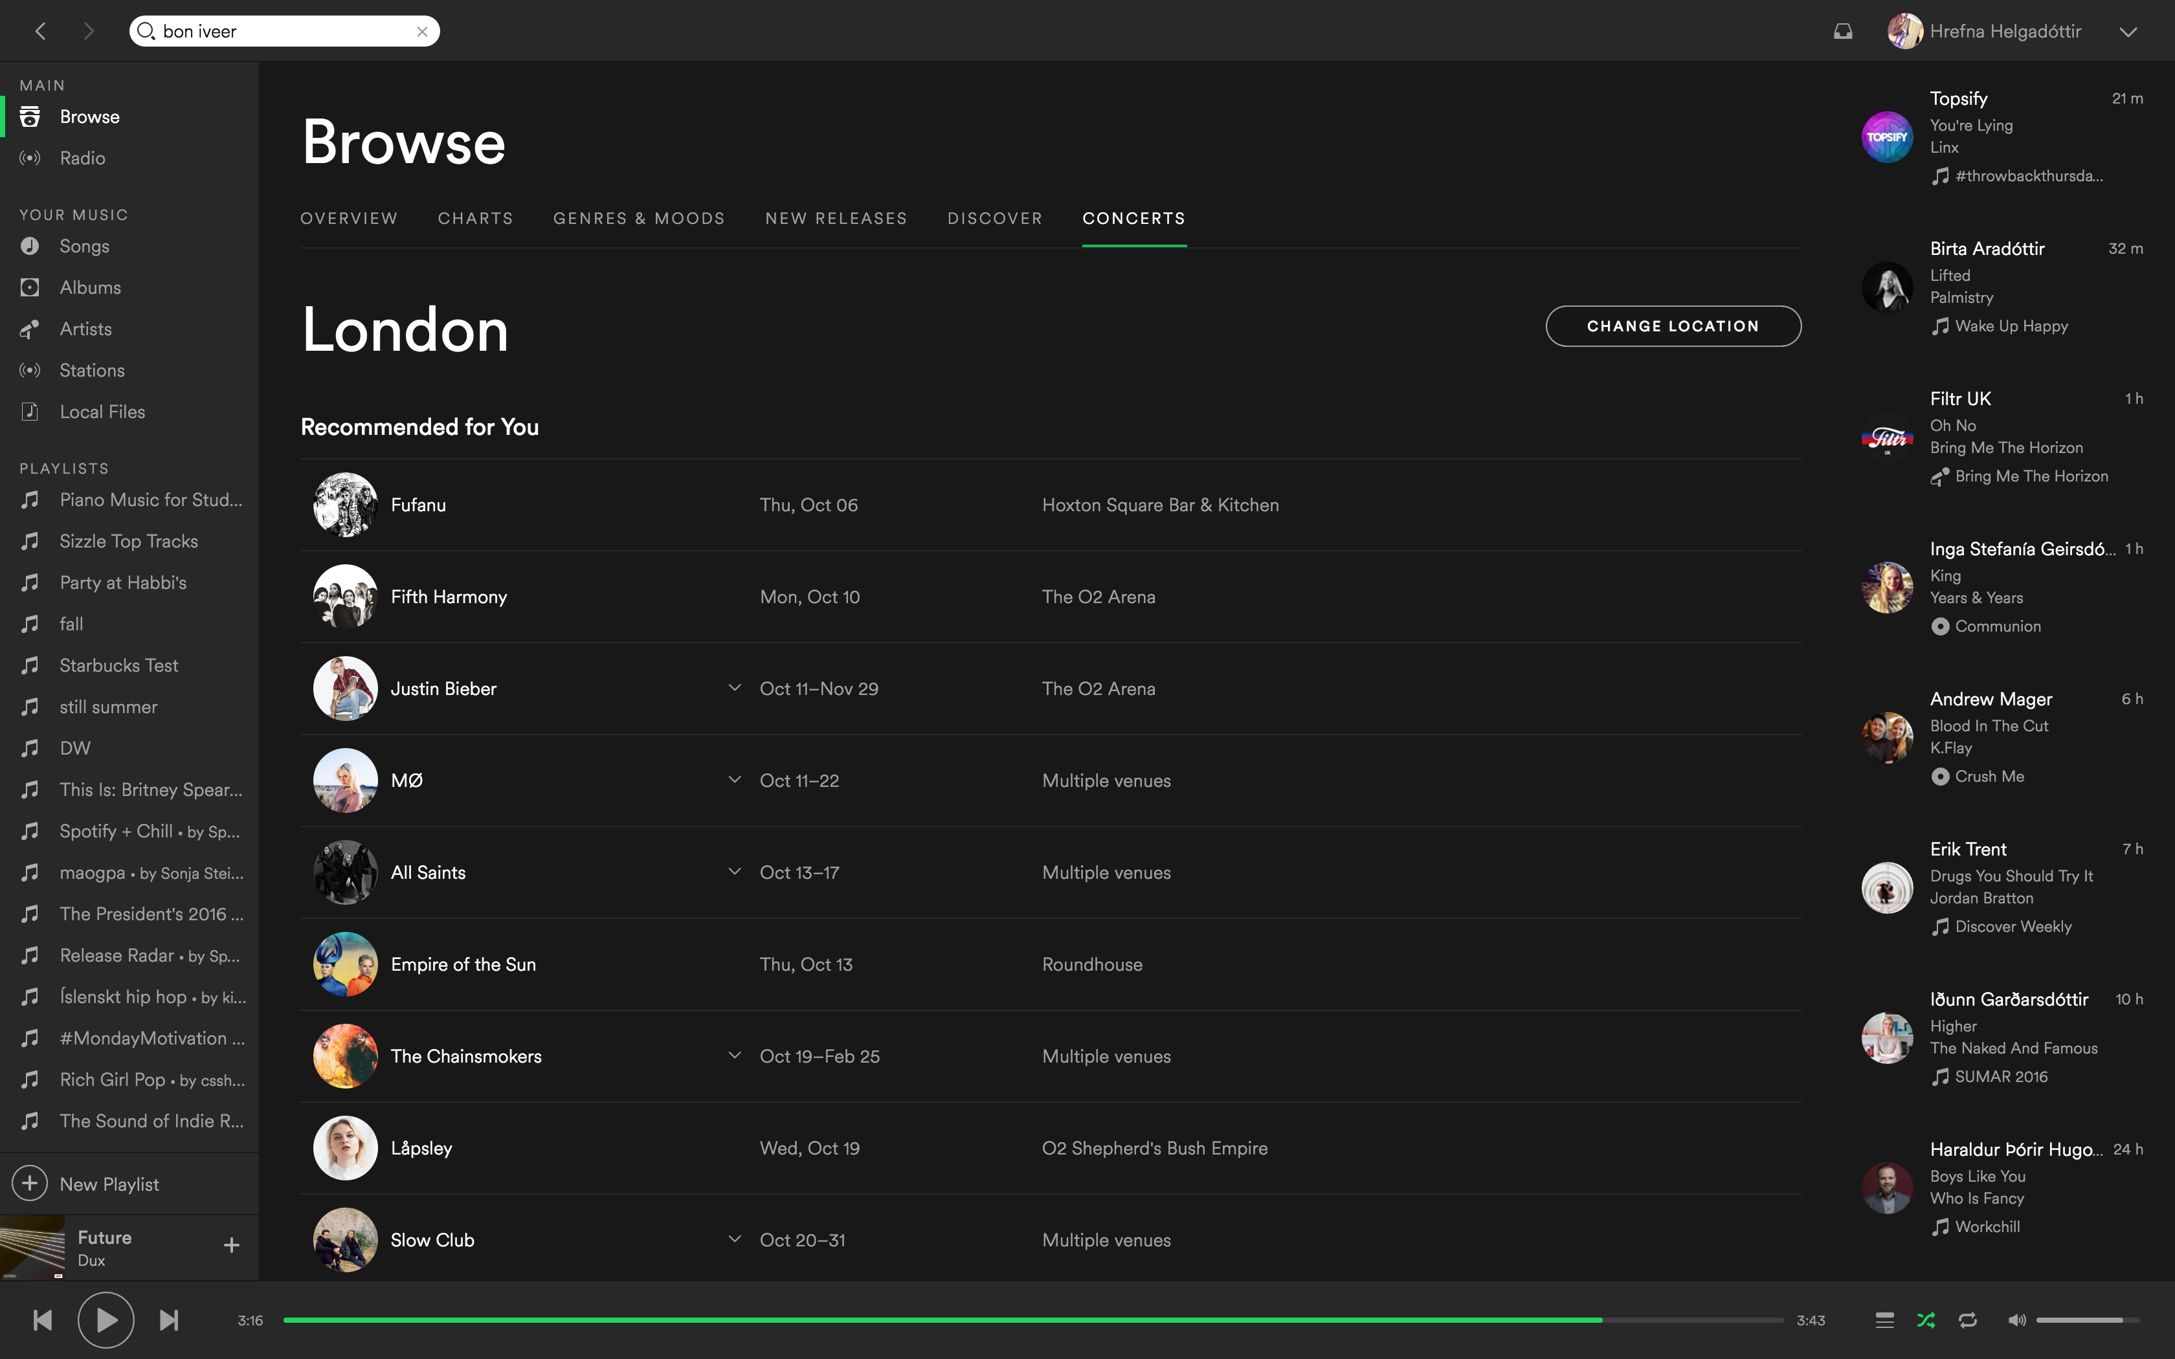Open Topsify friend activity avatar
This screenshot has height=1359, width=2175.
pyautogui.click(x=1886, y=137)
